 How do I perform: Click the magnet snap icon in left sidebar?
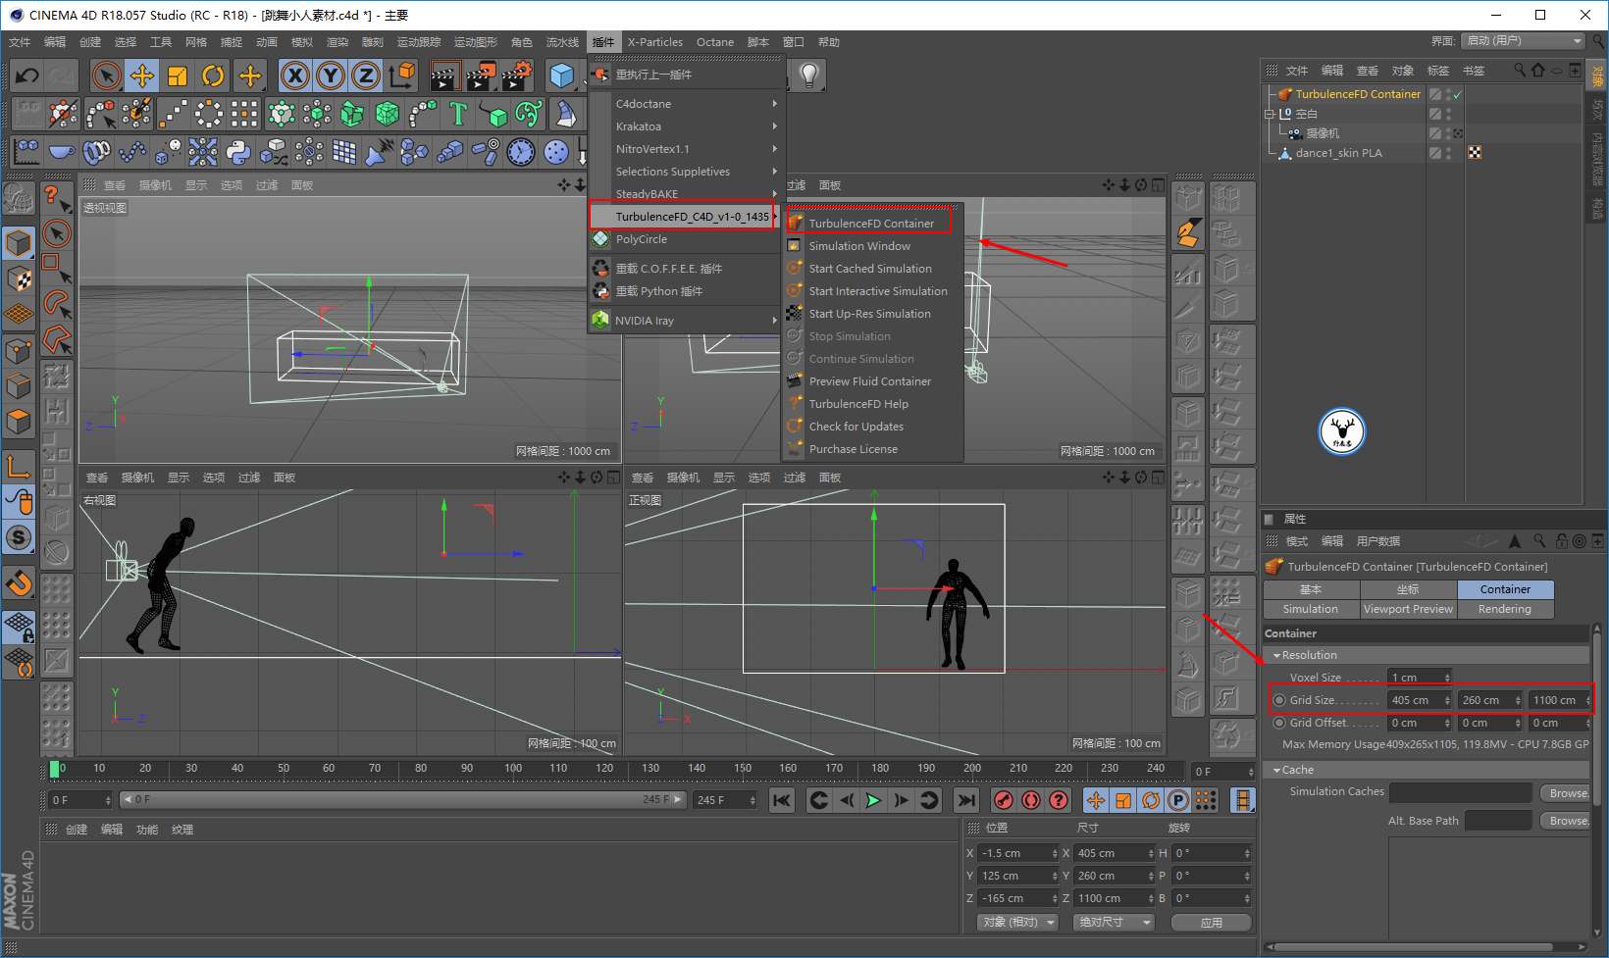tap(19, 583)
